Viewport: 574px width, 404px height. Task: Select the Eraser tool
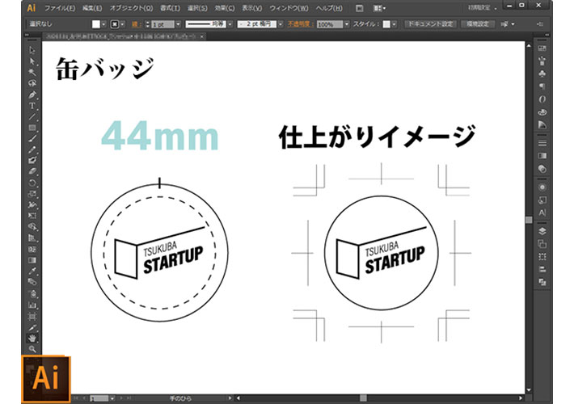(32, 171)
